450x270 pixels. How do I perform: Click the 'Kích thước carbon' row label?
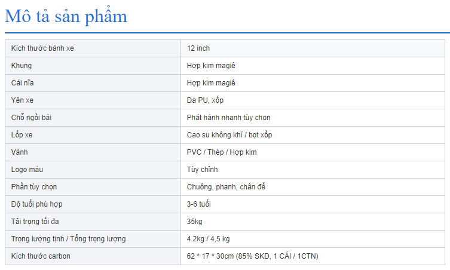click(40, 256)
